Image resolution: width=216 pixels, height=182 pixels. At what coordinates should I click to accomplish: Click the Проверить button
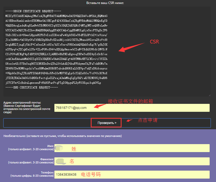click(x=106, y=123)
